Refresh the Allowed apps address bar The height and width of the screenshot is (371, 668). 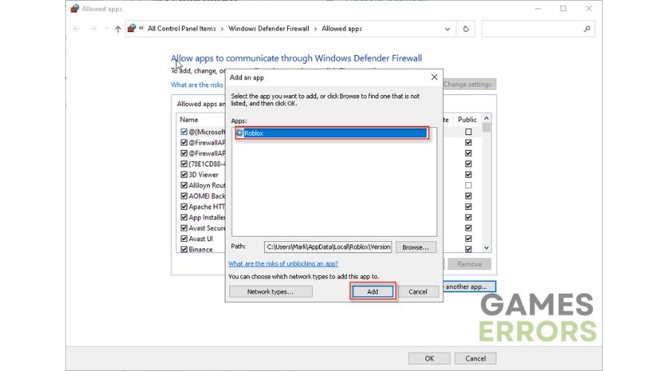click(465, 28)
